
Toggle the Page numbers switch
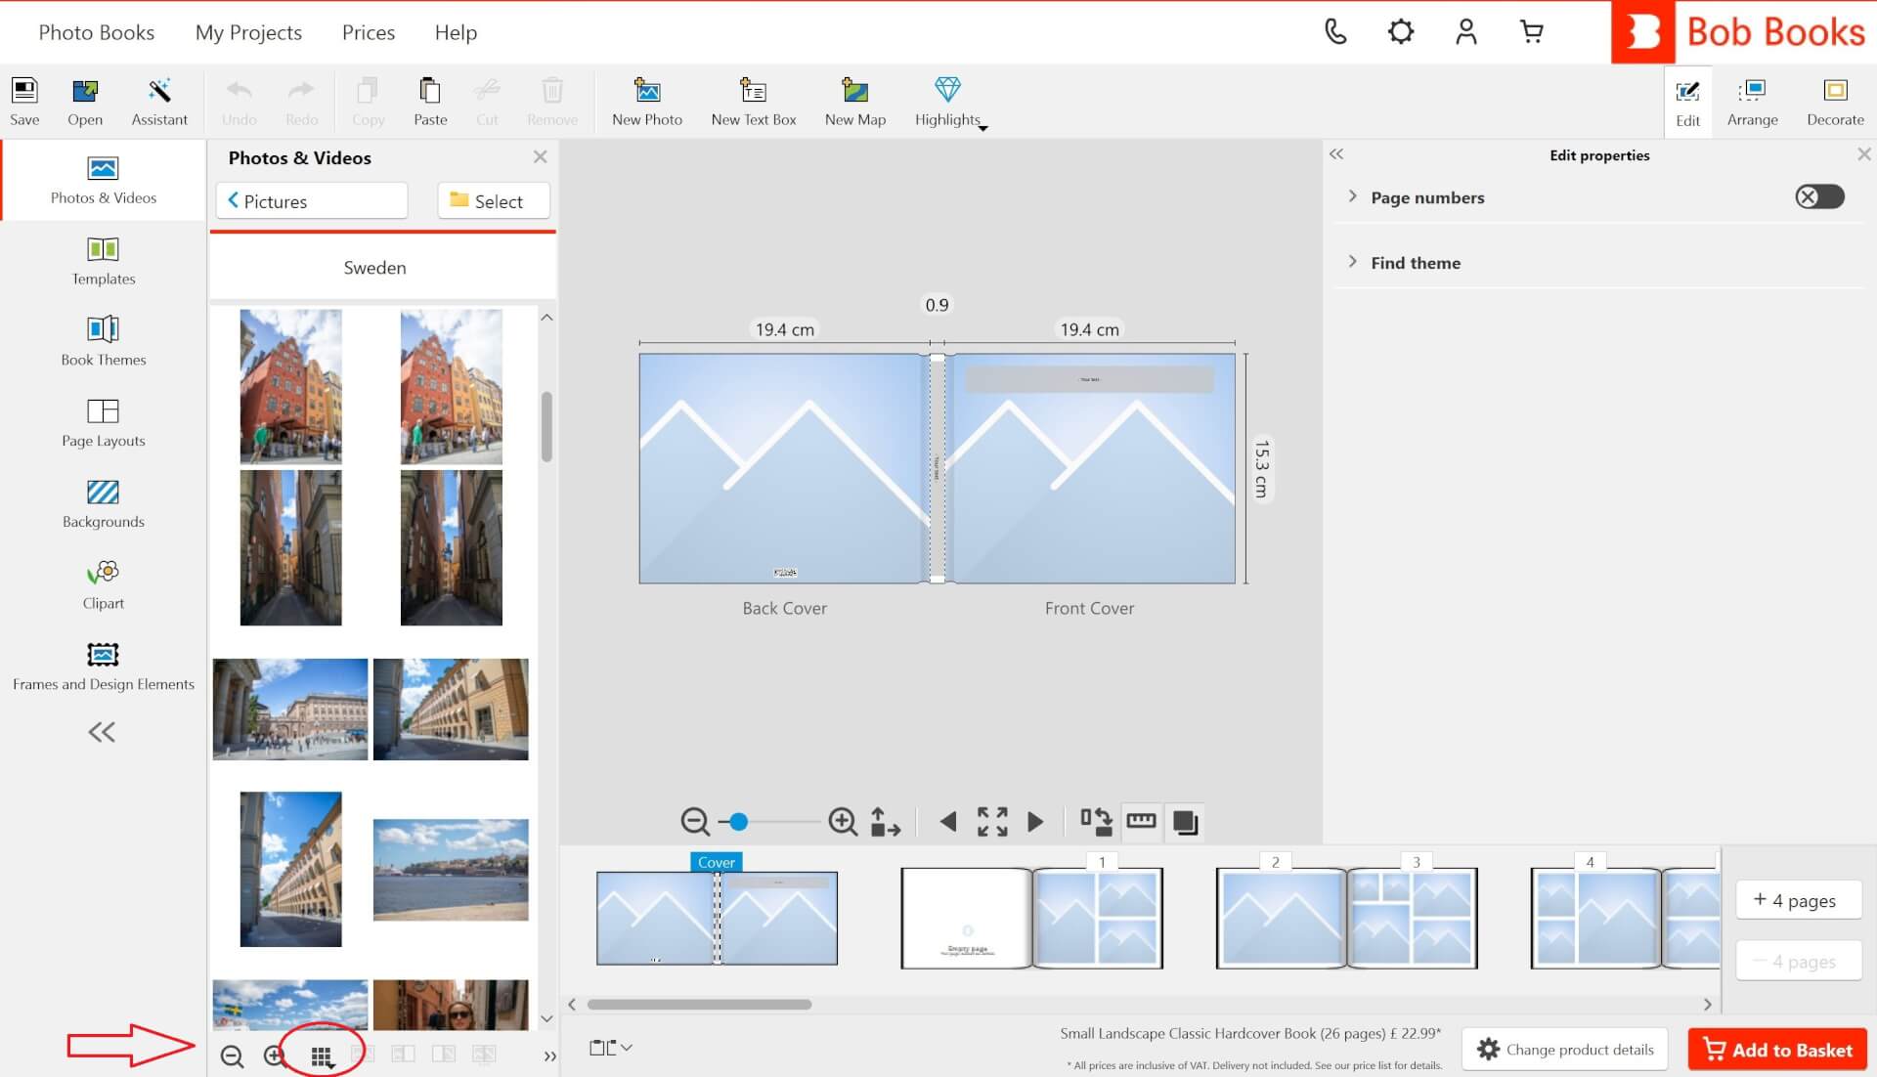1818,197
